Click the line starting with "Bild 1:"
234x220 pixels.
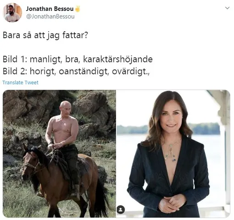[78, 59]
